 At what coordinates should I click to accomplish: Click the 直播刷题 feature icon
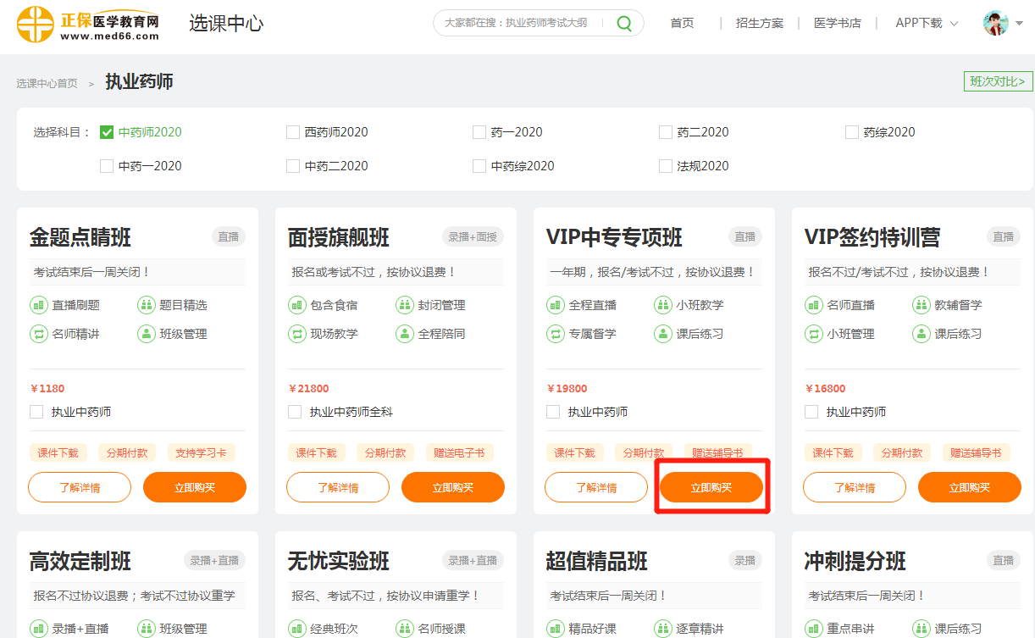[38, 305]
